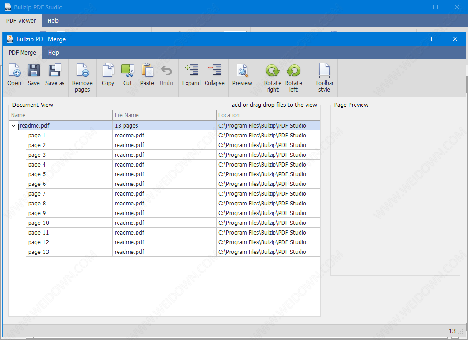Open Help tab in PDF Studio window
468x340 pixels.
[53, 20]
